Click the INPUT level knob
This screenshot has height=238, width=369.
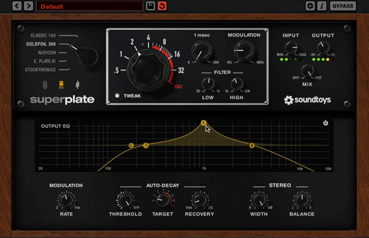(x=291, y=47)
